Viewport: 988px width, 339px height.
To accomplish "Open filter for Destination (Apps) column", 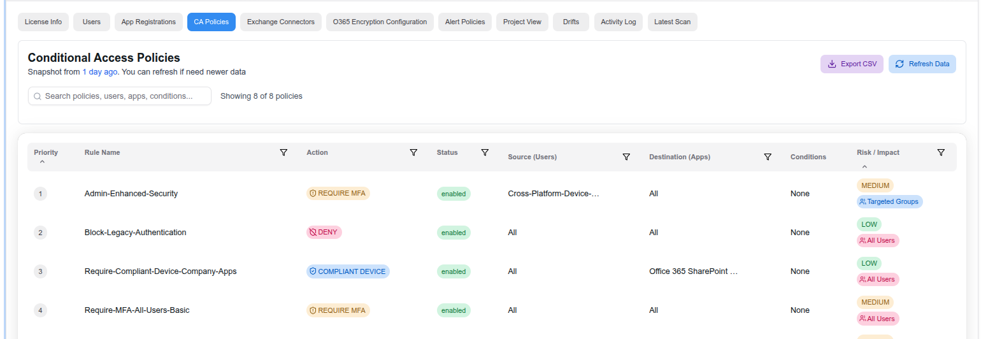I will [x=768, y=157].
